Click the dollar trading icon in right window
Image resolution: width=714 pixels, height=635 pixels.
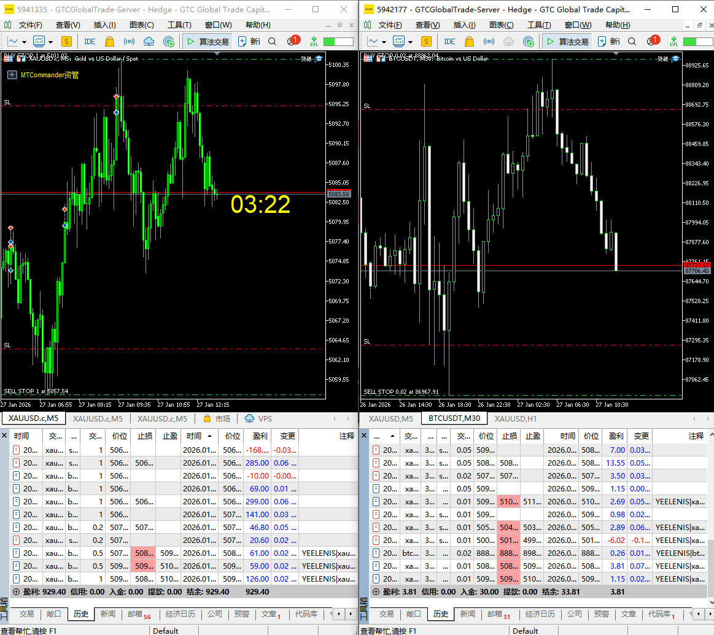click(x=426, y=42)
